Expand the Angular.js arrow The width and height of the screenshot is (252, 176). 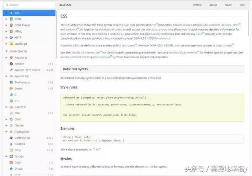point(6,57)
